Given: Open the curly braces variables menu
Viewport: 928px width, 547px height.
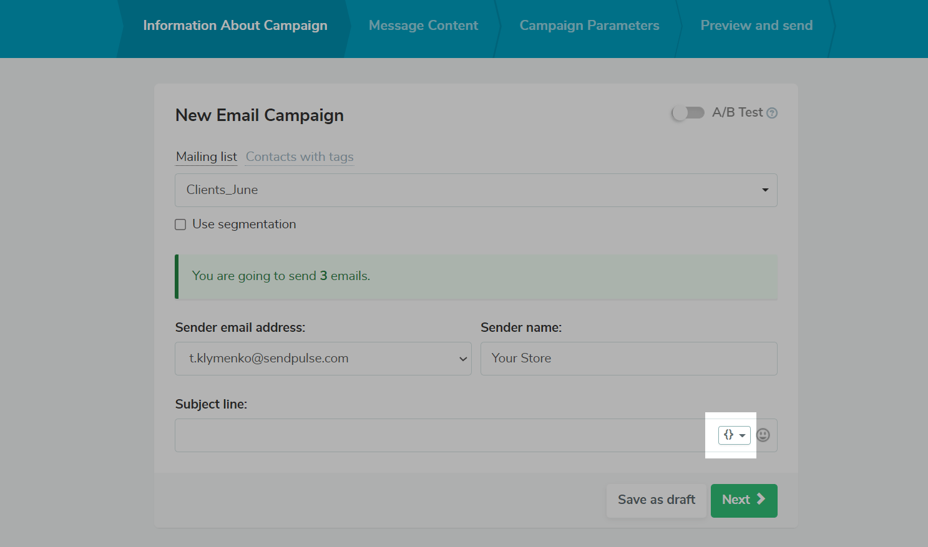Looking at the screenshot, I should pos(734,435).
